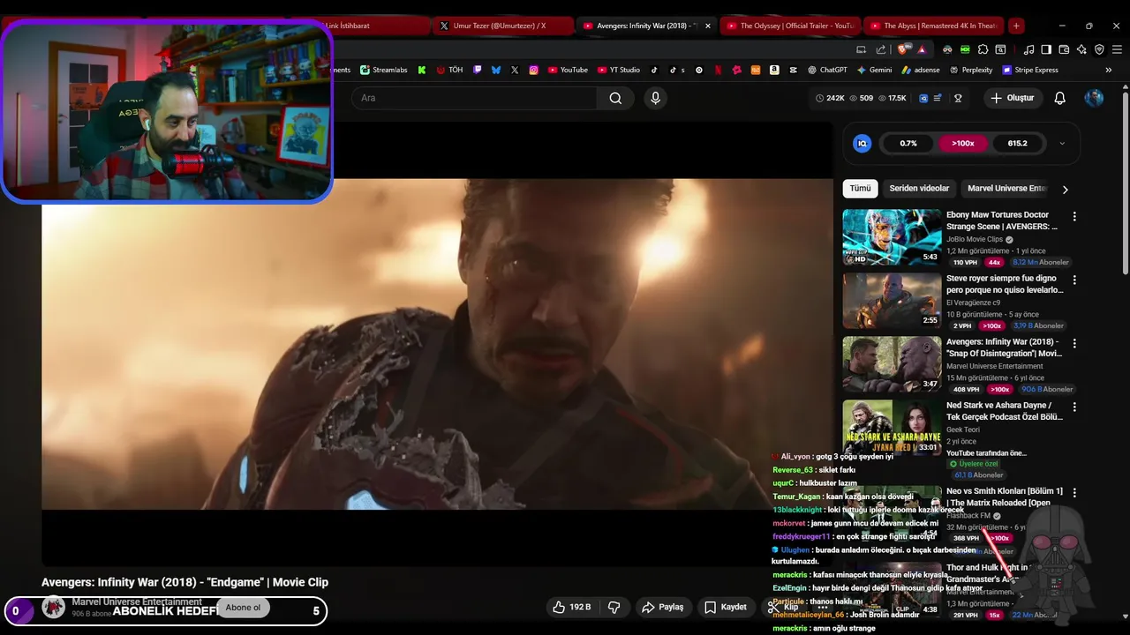The height and width of the screenshot is (635, 1130).
Task: Open the Bluesky butterfly bookmark
Action: click(x=496, y=70)
